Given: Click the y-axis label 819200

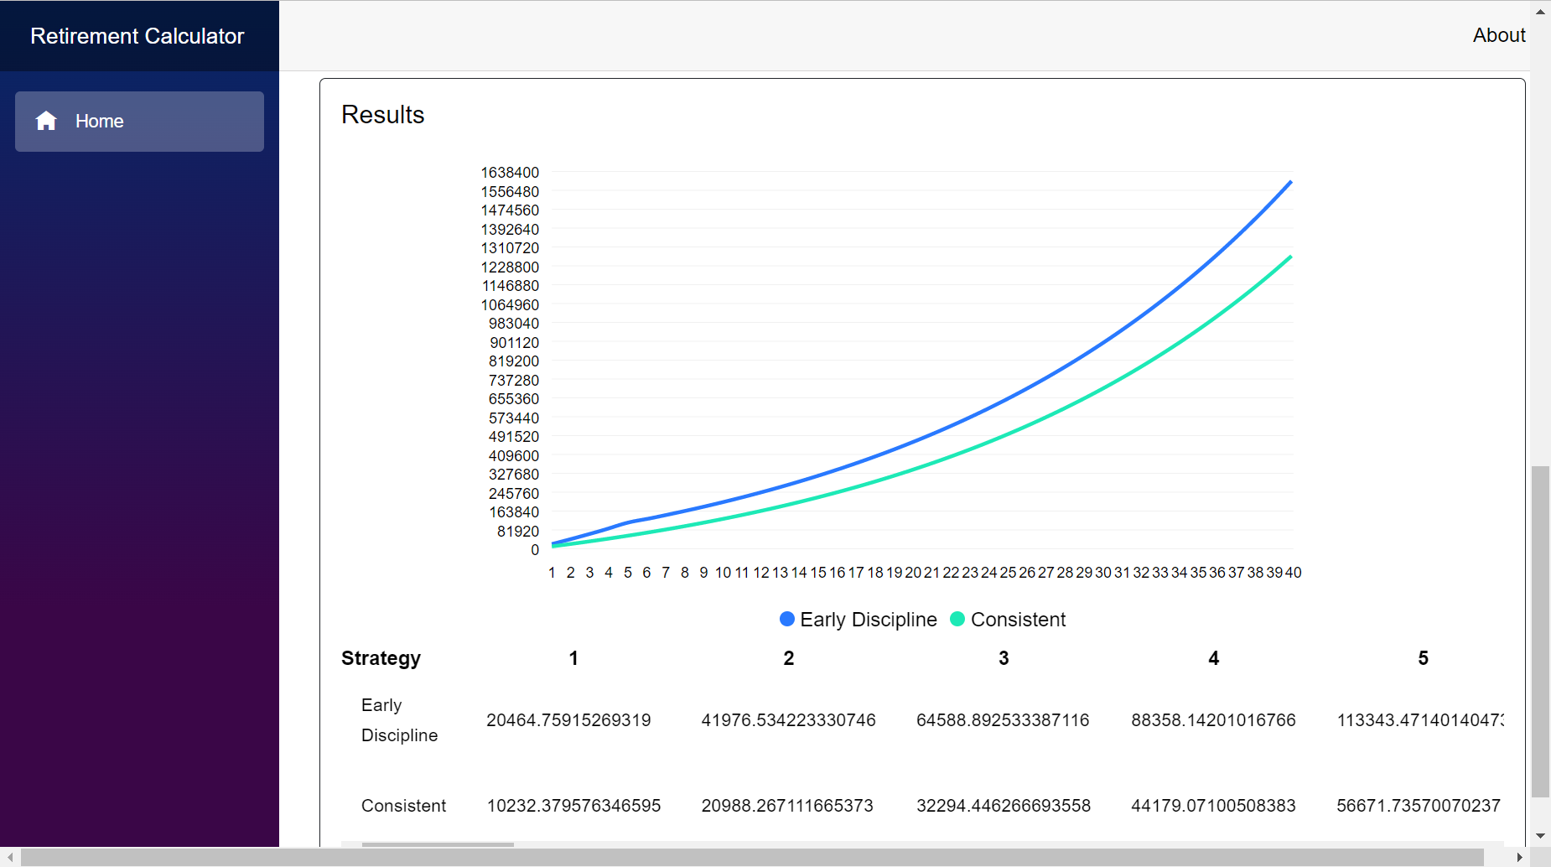Looking at the screenshot, I should coord(514,361).
